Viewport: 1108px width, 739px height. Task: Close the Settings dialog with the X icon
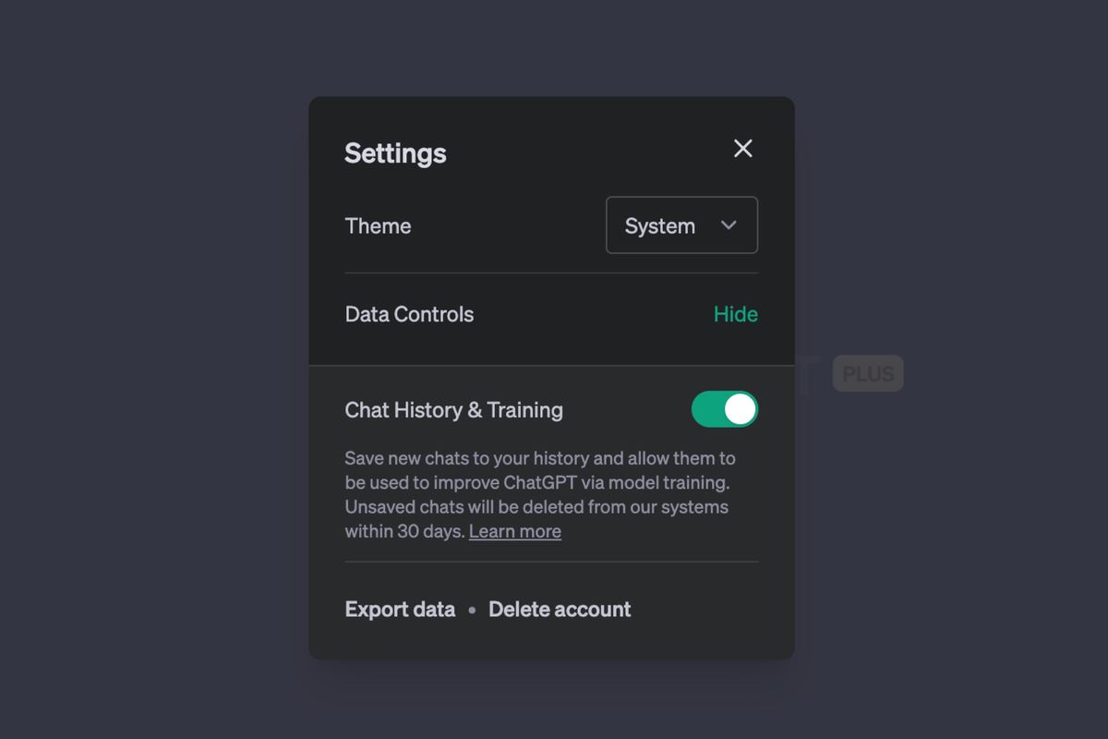(x=742, y=148)
